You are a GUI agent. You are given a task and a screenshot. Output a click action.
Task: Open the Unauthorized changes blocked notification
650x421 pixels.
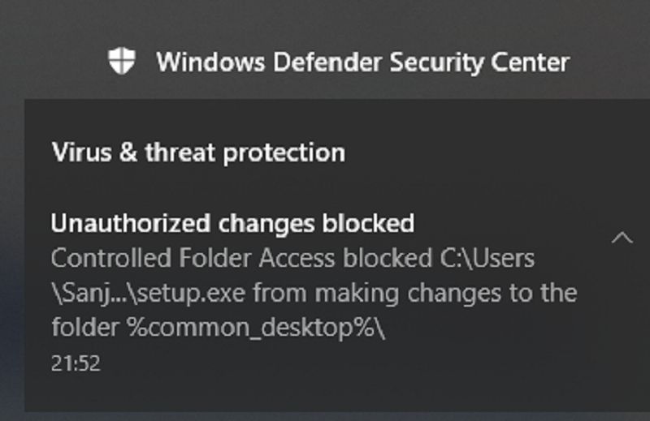pos(232,222)
